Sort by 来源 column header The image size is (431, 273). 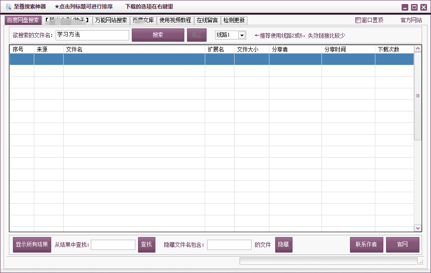coord(49,49)
